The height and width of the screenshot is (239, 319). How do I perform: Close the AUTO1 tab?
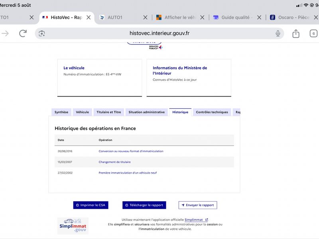pos(145,18)
